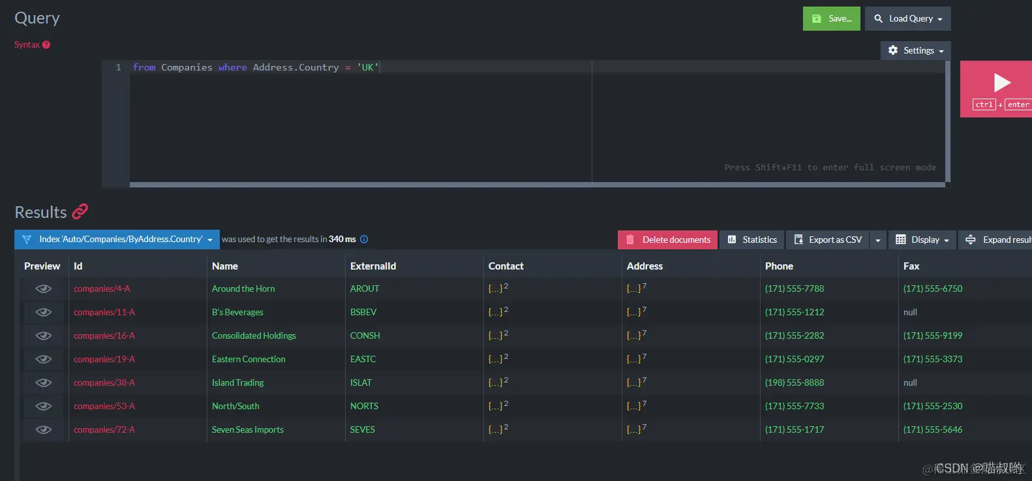
Task: Click the Save query button
Action: (832, 19)
